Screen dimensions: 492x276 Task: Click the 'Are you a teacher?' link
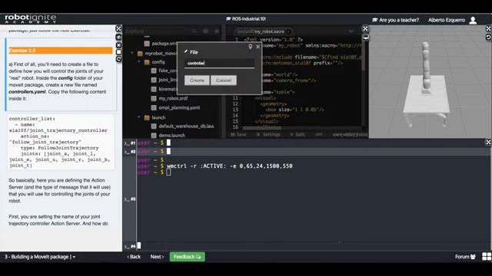[x=396, y=20]
